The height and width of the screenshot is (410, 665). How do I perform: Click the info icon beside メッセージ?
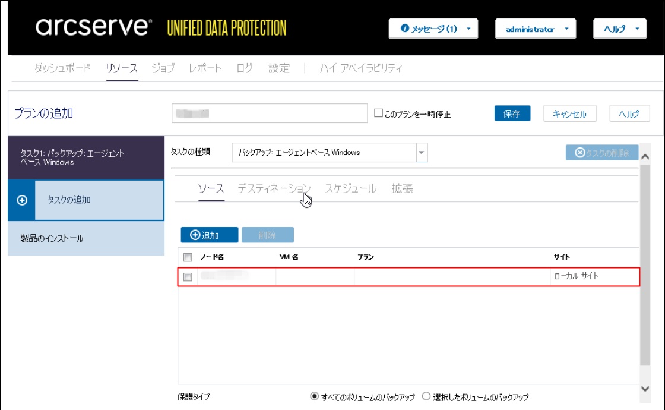405,29
